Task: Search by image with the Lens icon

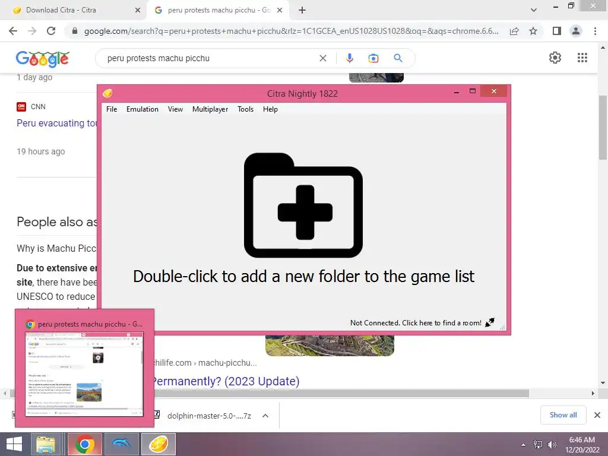Action: 373,58
